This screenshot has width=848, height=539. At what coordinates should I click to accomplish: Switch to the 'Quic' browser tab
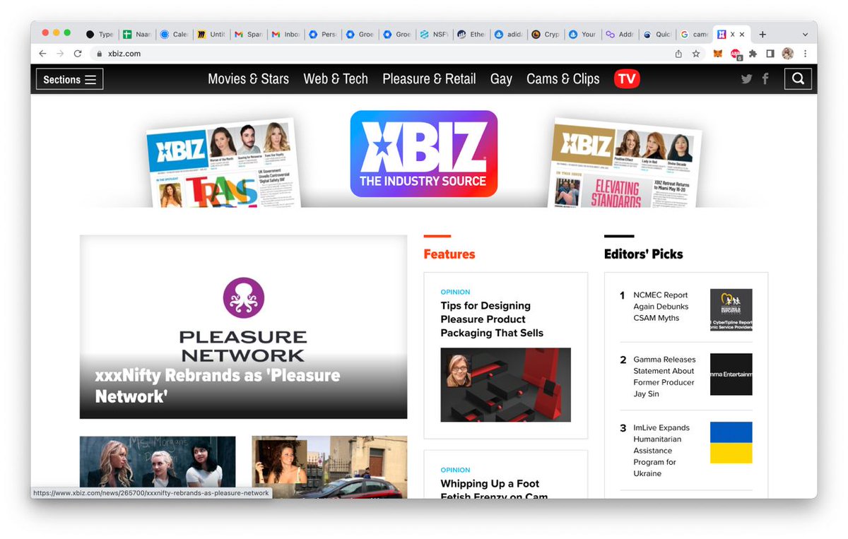click(x=657, y=34)
